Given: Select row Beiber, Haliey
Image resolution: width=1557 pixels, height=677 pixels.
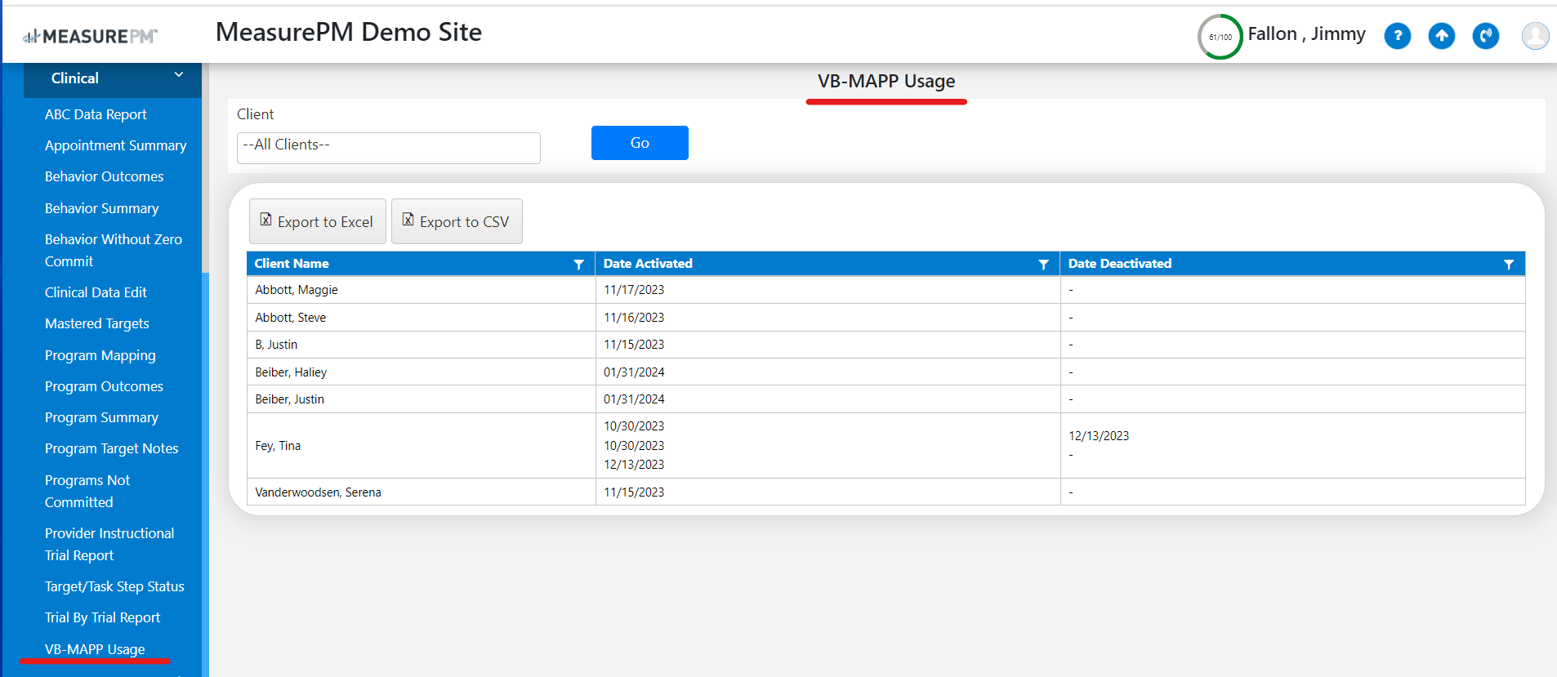Looking at the screenshot, I should [886, 372].
